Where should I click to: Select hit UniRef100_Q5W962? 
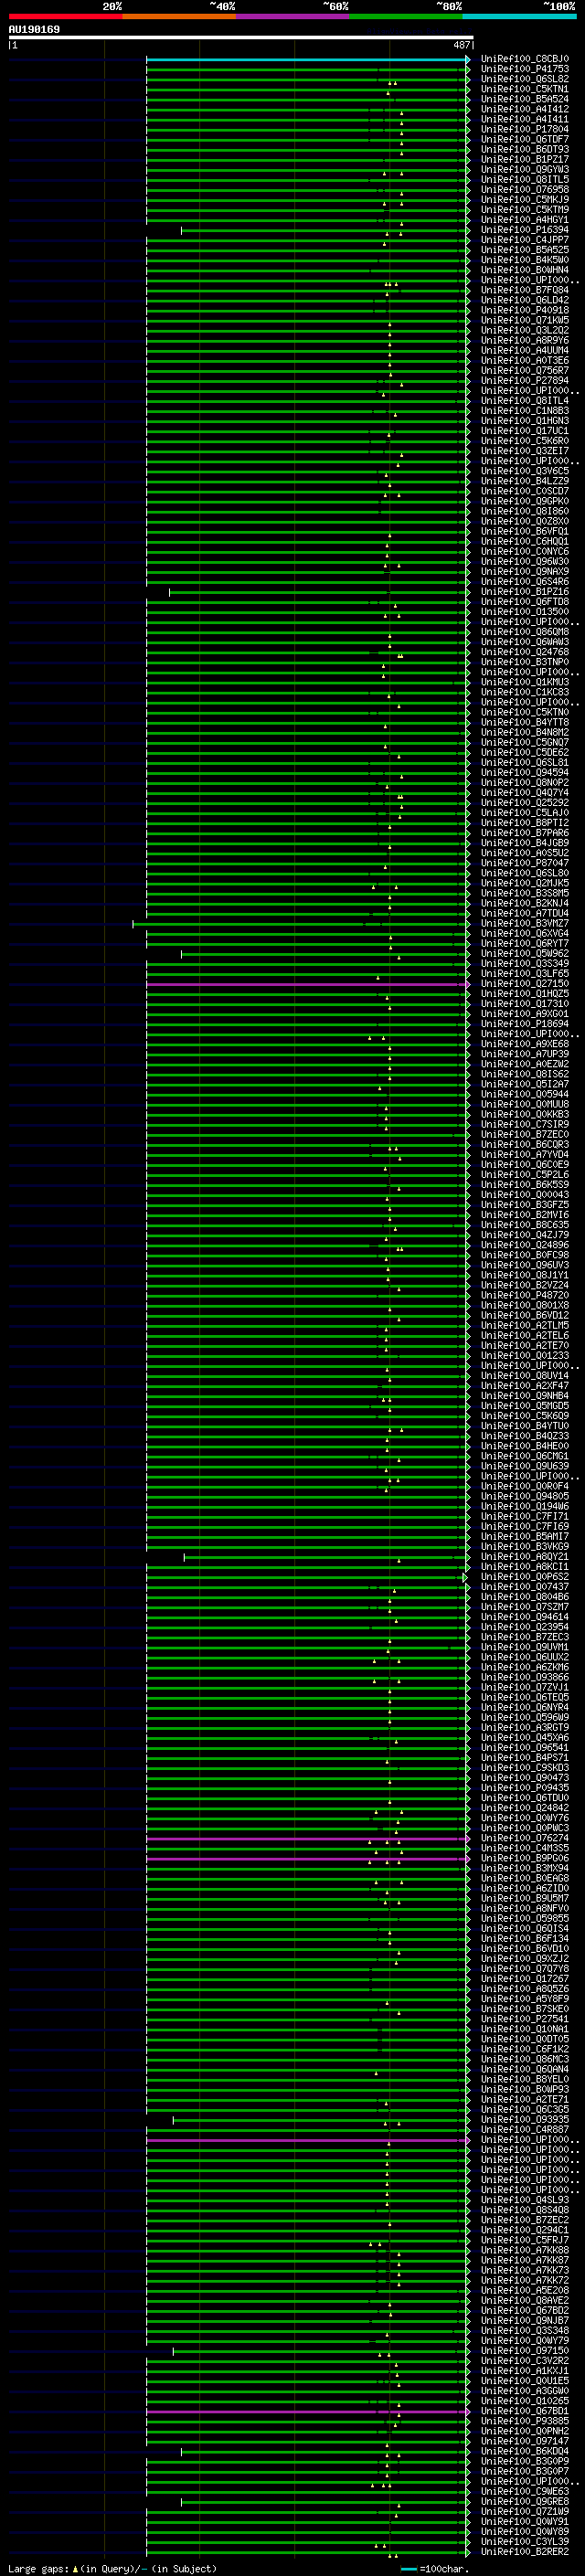(x=525, y=954)
